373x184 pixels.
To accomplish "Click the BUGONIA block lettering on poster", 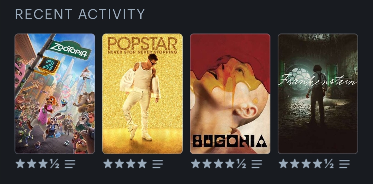I will click(230, 141).
